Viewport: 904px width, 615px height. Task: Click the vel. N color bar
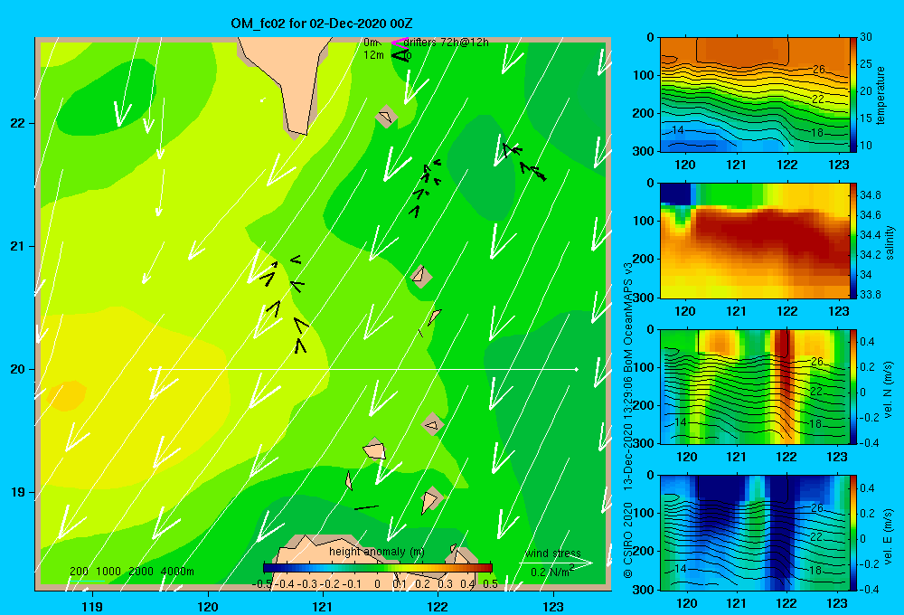pyautogui.click(x=853, y=386)
